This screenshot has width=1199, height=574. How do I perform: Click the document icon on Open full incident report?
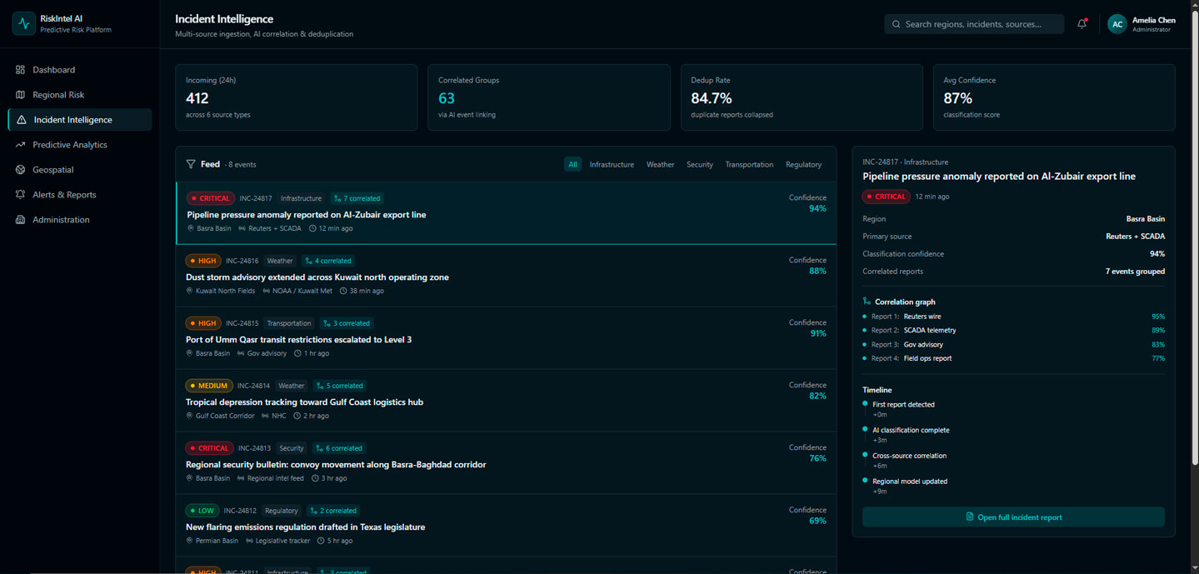(969, 517)
